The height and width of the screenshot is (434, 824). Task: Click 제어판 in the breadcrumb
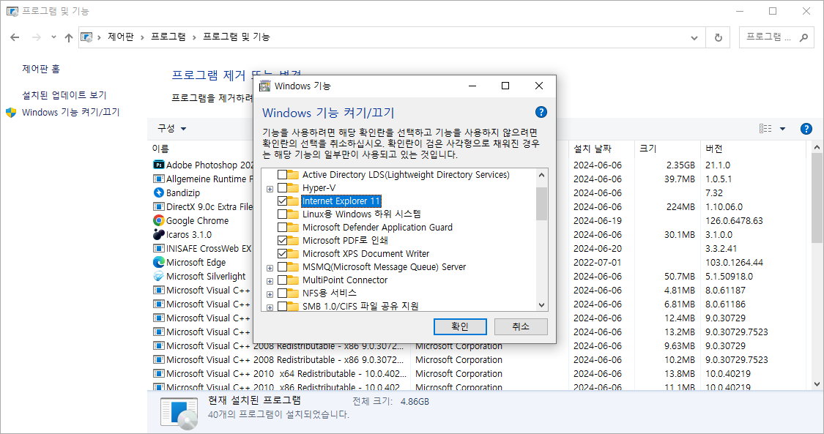pos(121,37)
